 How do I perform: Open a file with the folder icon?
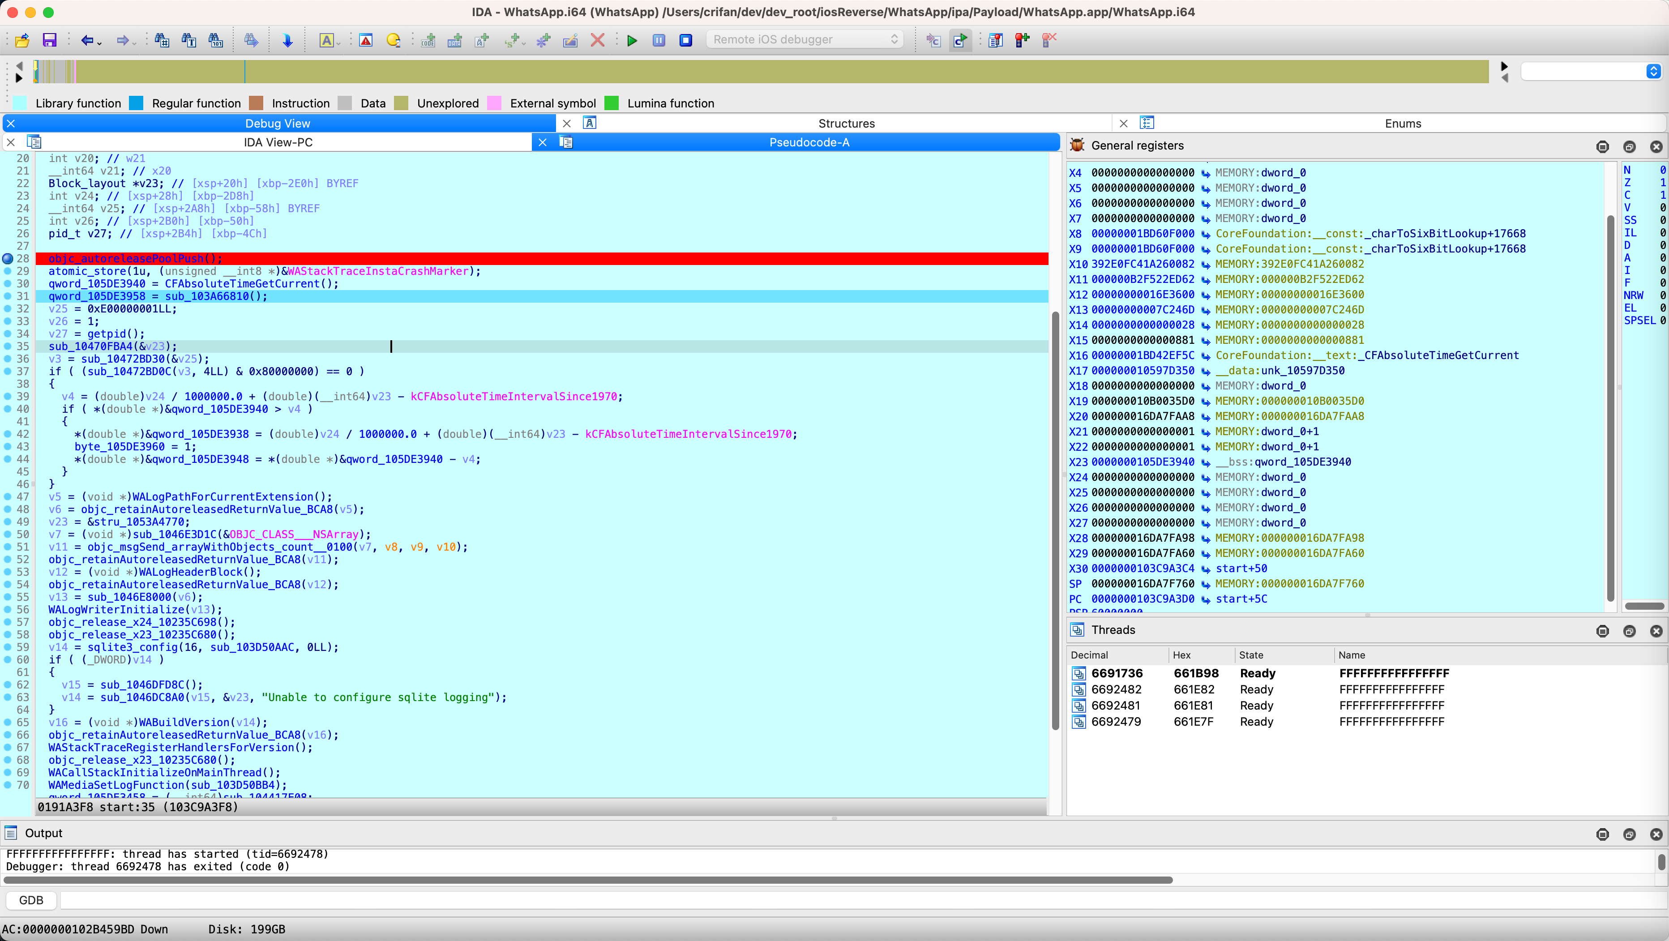[22, 40]
